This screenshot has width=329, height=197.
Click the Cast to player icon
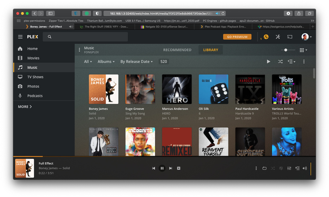point(290,37)
